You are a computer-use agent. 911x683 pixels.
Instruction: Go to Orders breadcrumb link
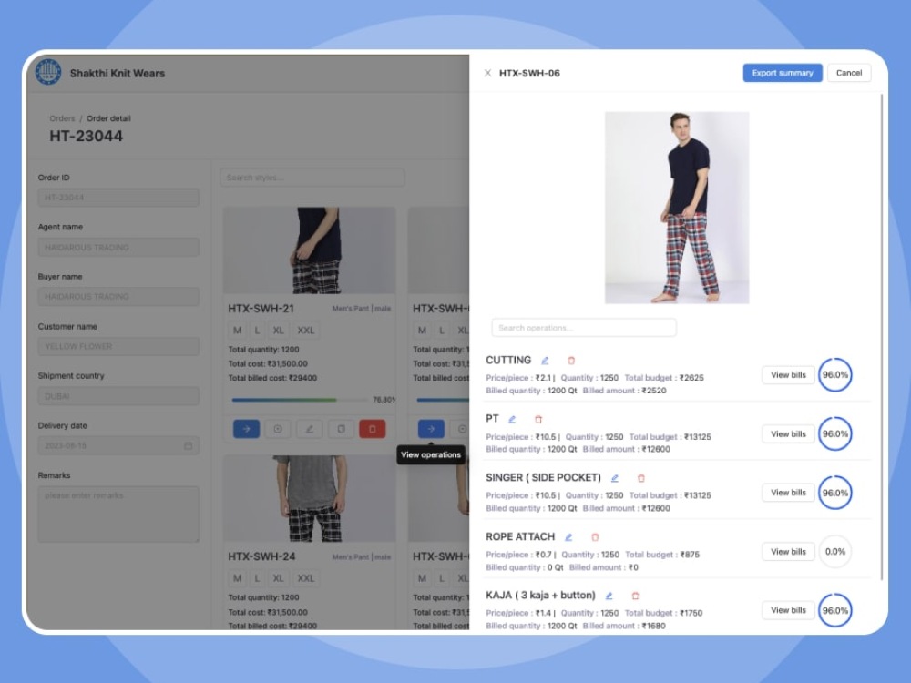pyautogui.click(x=62, y=118)
